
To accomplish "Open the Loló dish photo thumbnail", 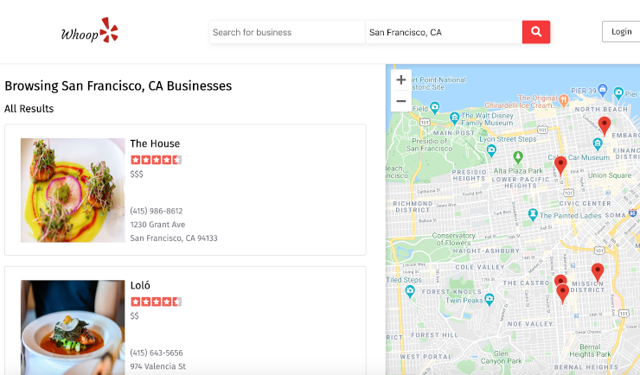I will [73, 327].
